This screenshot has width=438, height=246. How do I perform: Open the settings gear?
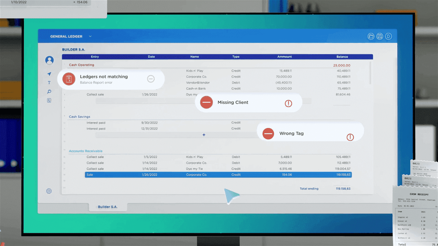tap(49, 191)
